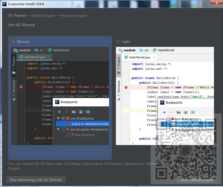The image size is (223, 187).
Task: Open 1: Project side tab in Light preview
Action: coord(119,65)
